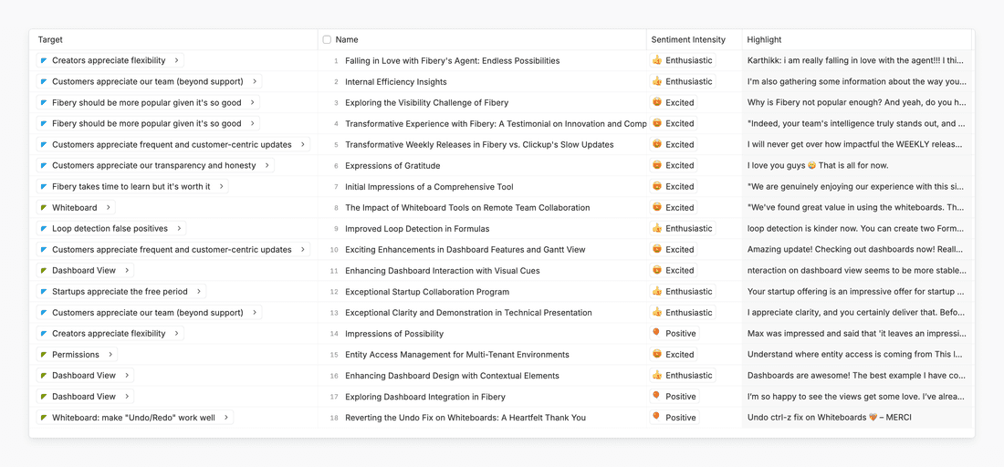The height and width of the screenshot is (467, 1004).
Task: Click the blue icon beside "Startups appreciate the free period"
Action: click(44, 292)
